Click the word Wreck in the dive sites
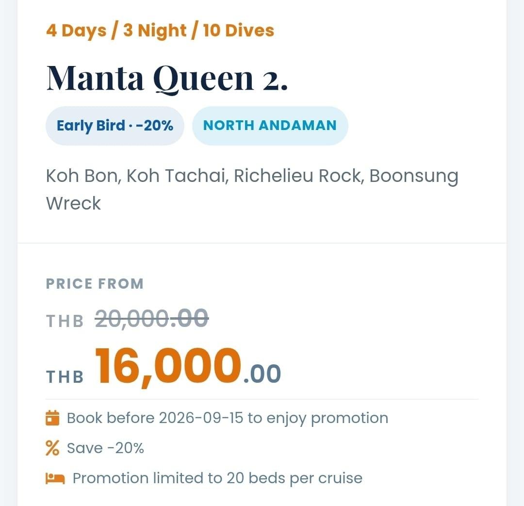524x506 pixels. click(73, 203)
